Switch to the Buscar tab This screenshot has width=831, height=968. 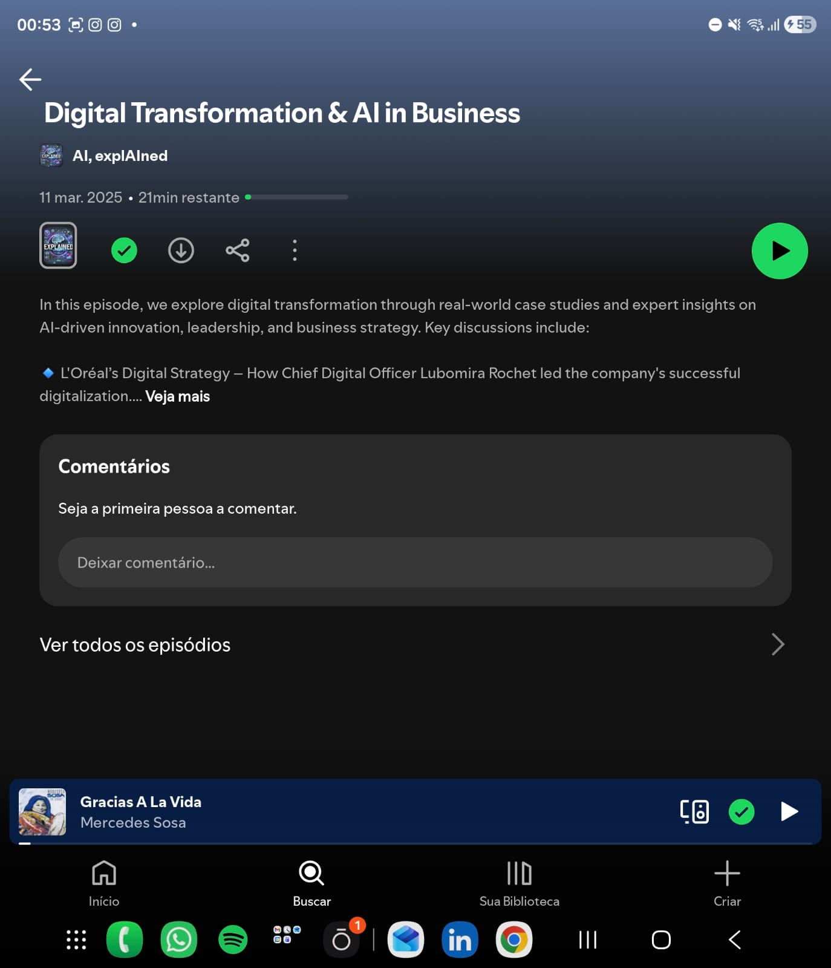(x=312, y=884)
